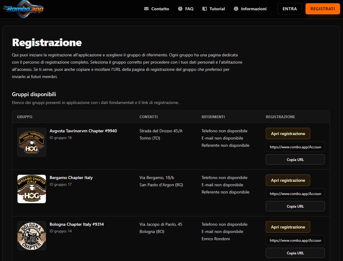Click the address Via Bergamo, 18/b
The image size is (343, 261).
click(x=157, y=178)
